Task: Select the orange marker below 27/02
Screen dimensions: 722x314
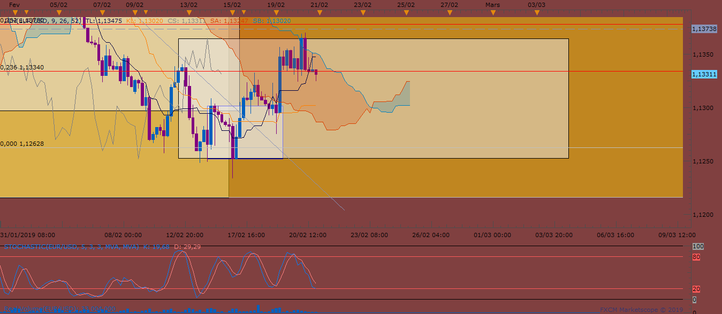Action: pos(450,12)
